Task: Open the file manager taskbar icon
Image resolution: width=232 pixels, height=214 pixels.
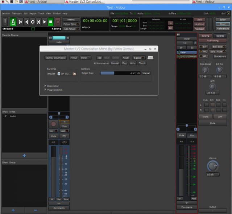Action: [16, 1]
